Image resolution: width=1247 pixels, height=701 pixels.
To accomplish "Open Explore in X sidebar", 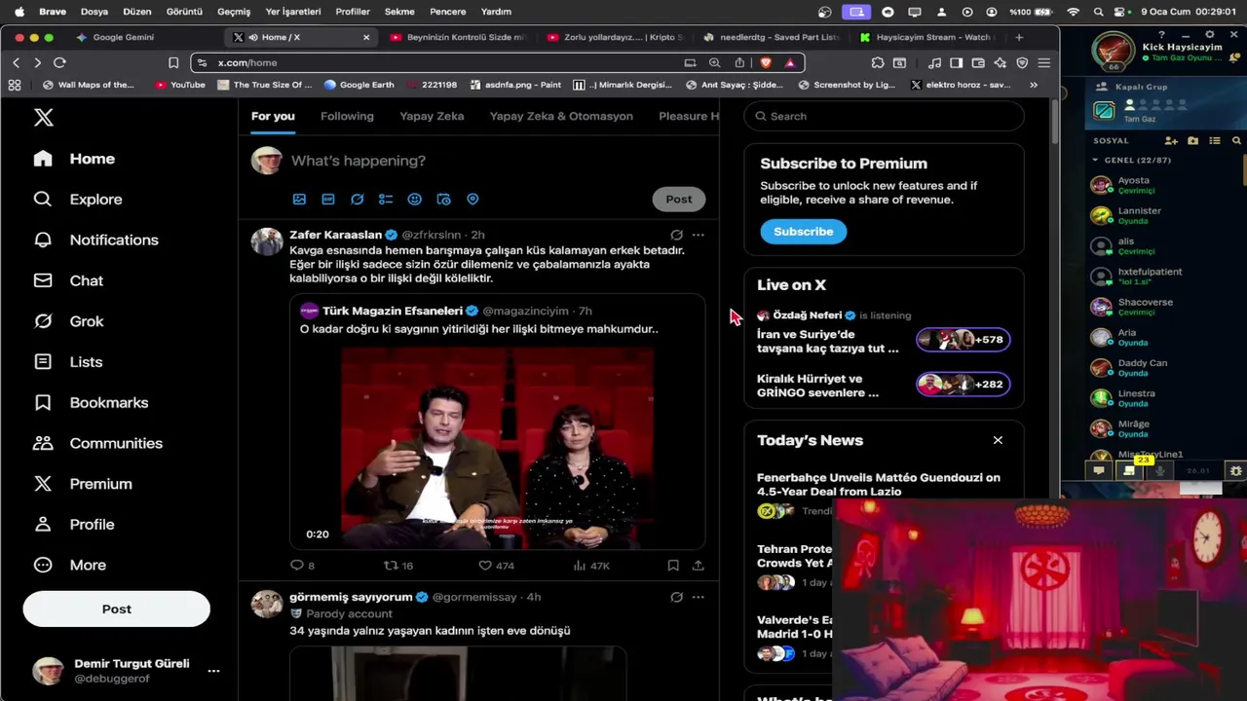I will point(78,200).
